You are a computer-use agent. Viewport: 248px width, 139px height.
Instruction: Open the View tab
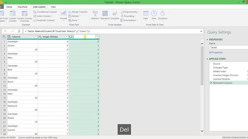point(53,7)
